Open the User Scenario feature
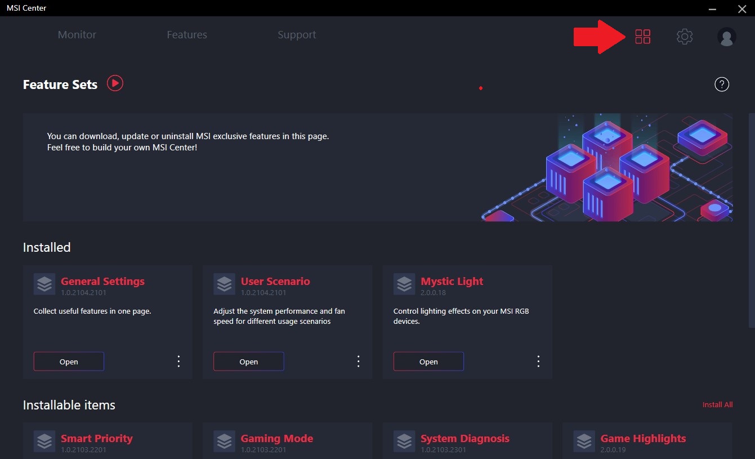This screenshot has width=755, height=459. click(249, 362)
